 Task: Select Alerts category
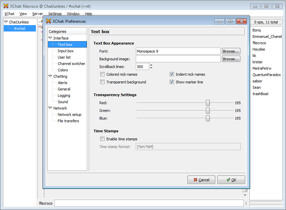[63, 83]
